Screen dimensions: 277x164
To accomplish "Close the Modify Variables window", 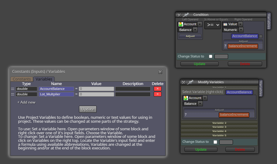I will pos(183,82).
